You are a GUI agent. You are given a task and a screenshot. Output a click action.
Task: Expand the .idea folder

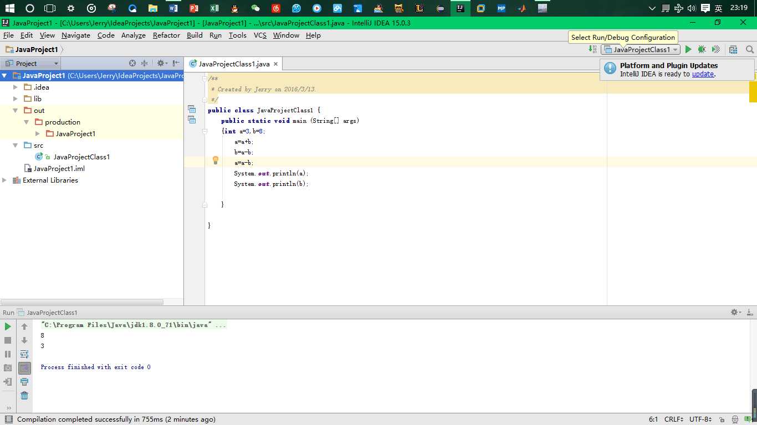coord(16,87)
